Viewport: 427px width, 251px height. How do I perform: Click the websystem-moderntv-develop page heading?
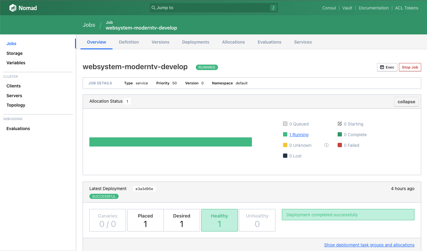[135, 67]
